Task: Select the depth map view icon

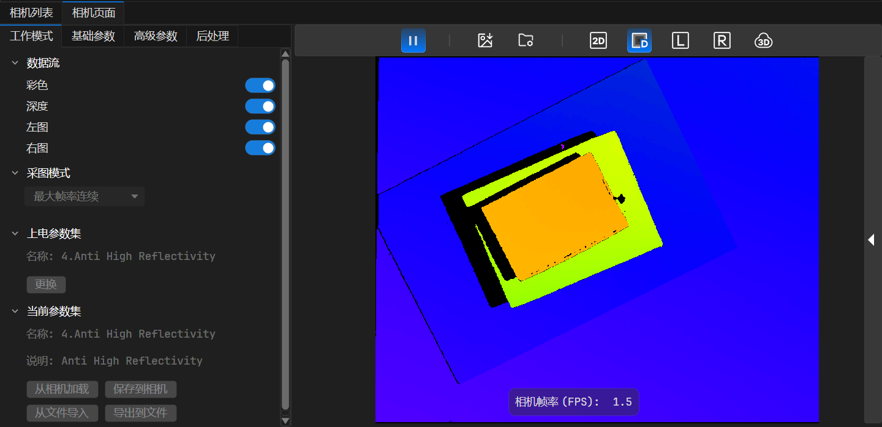Action: (639, 41)
